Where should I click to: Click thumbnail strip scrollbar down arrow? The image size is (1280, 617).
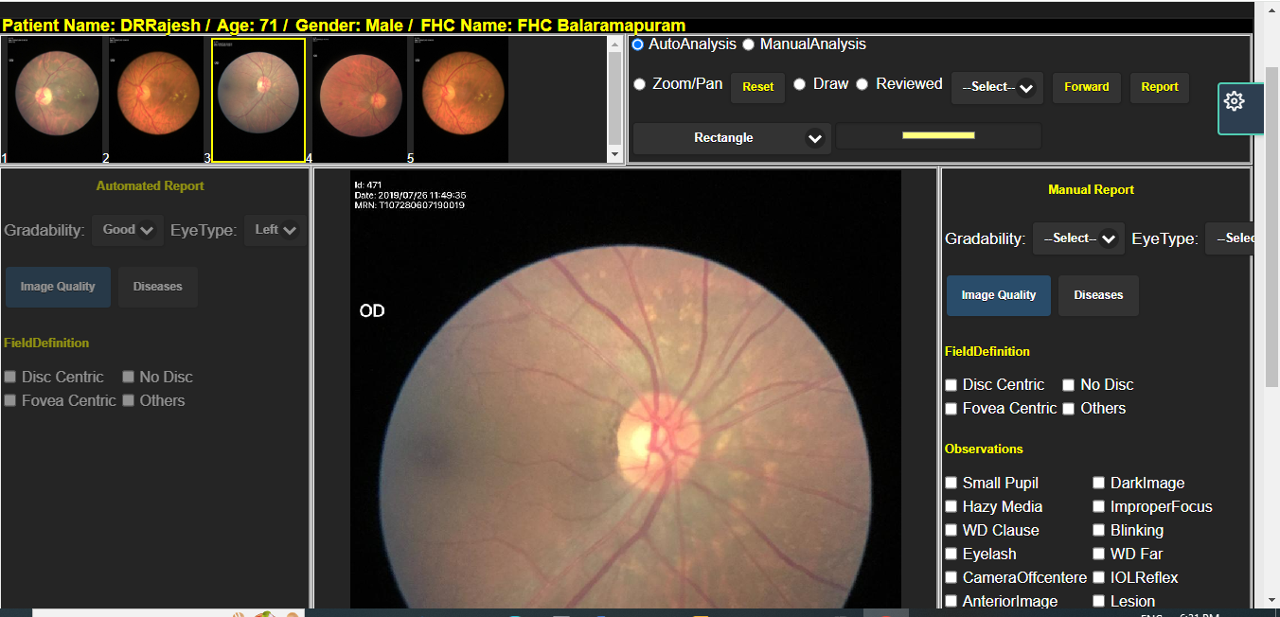615,154
